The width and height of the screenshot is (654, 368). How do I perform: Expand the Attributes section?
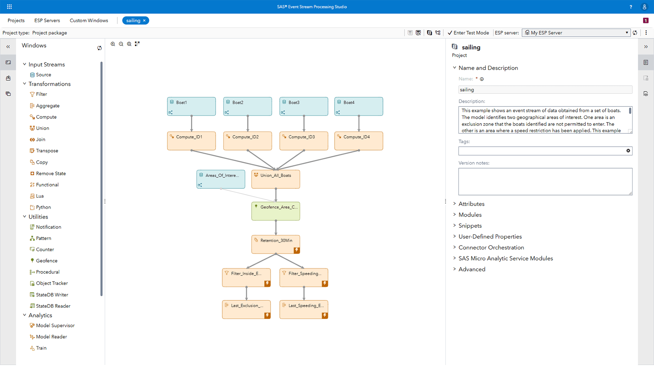pyautogui.click(x=455, y=204)
